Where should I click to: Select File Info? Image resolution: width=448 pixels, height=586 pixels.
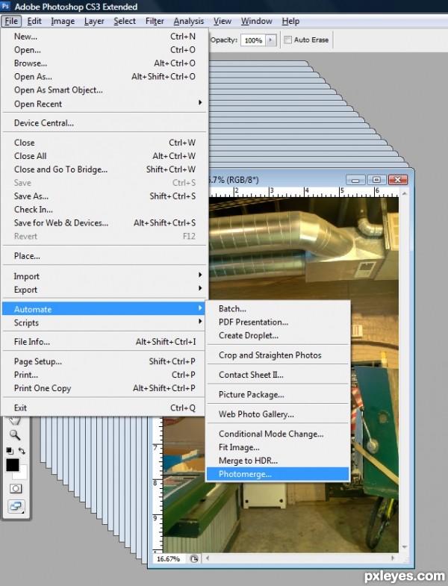pyautogui.click(x=104, y=342)
